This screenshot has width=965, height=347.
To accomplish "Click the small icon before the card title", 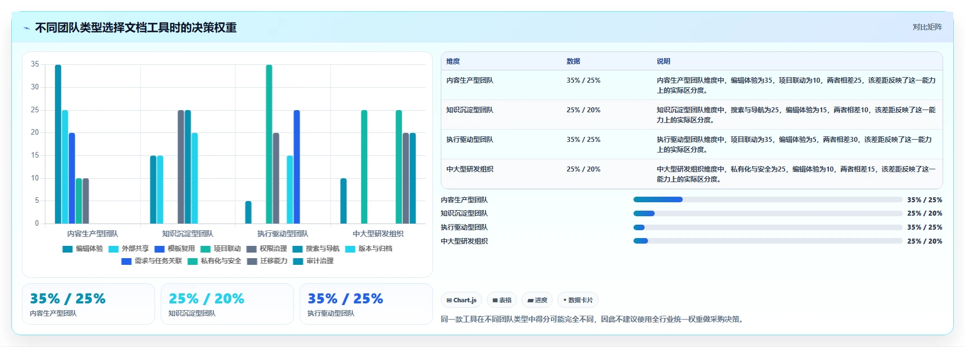I will (26, 28).
